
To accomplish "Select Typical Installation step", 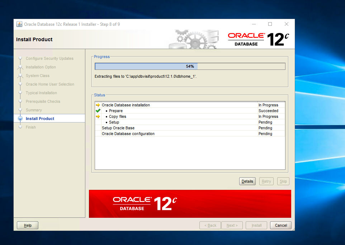I will tap(41, 93).
